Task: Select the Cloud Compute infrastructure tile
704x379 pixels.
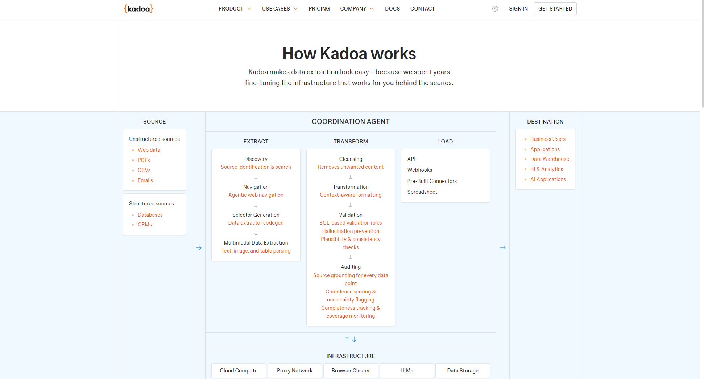Action: (238, 370)
